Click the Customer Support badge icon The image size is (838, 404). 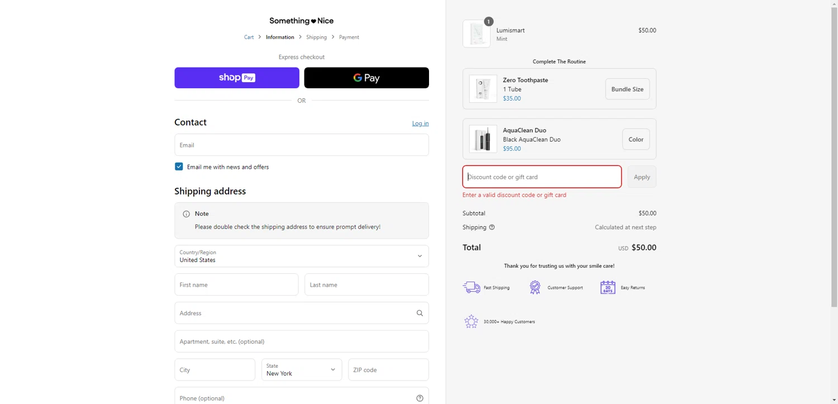(535, 287)
